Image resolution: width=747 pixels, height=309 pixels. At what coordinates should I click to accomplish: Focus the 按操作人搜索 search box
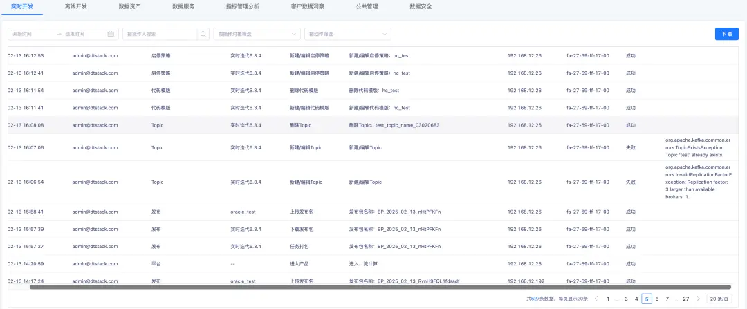coord(160,35)
